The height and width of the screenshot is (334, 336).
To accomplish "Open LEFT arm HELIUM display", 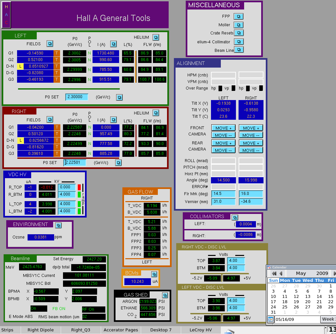I will point(156,37).
